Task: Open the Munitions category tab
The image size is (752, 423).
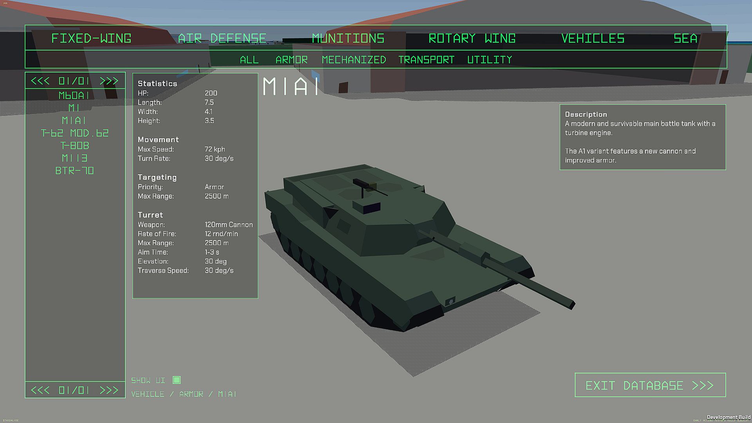Action: 348,38
